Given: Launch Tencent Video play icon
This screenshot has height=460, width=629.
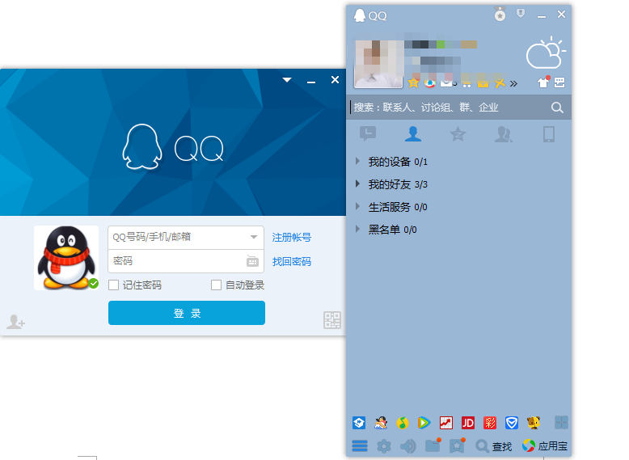Looking at the screenshot, I should tap(424, 422).
